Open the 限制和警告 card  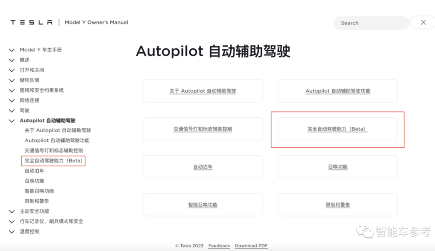(x=338, y=205)
